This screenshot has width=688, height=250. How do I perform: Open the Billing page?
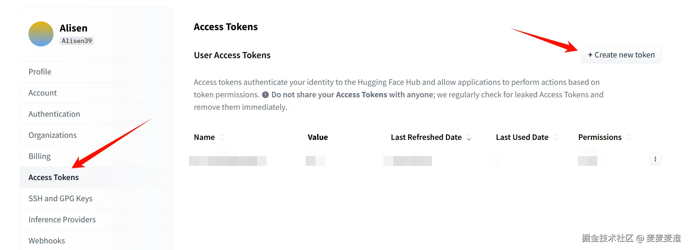point(40,156)
